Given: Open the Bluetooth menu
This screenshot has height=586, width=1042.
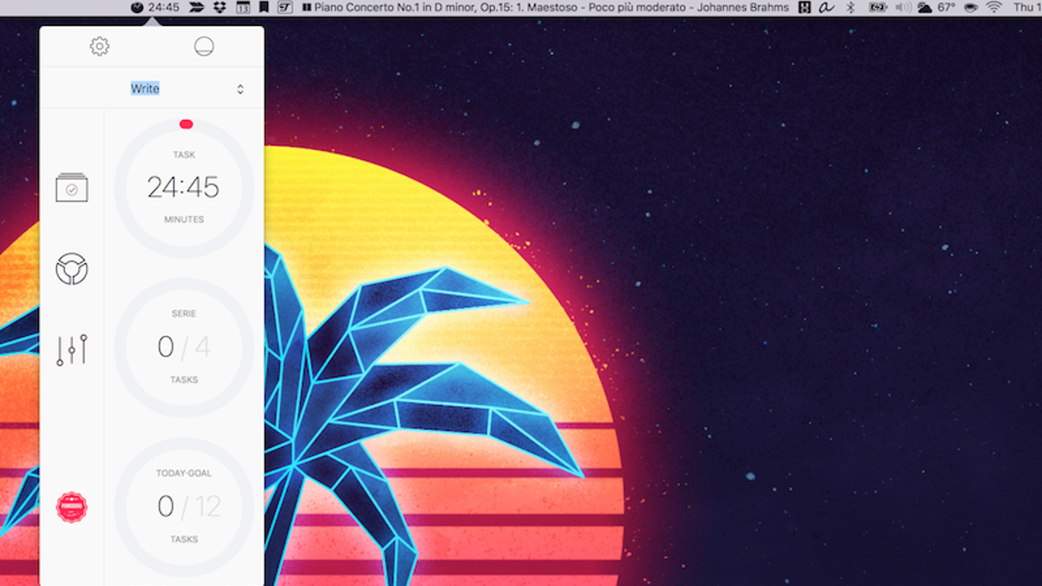Looking at the screenshot, I should (x=851, y=8).
